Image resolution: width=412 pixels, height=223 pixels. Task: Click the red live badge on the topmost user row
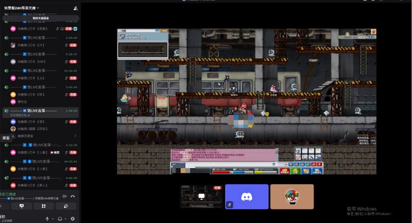[68, 29]
